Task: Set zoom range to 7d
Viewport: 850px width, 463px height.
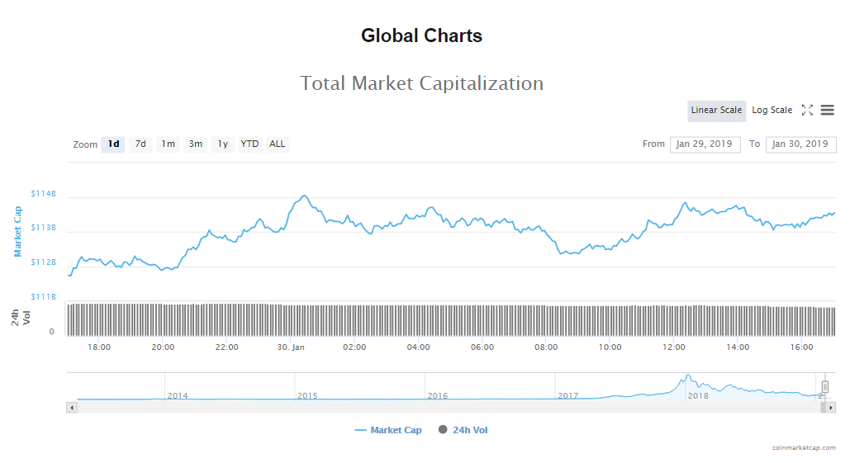Action: (140, 144)
